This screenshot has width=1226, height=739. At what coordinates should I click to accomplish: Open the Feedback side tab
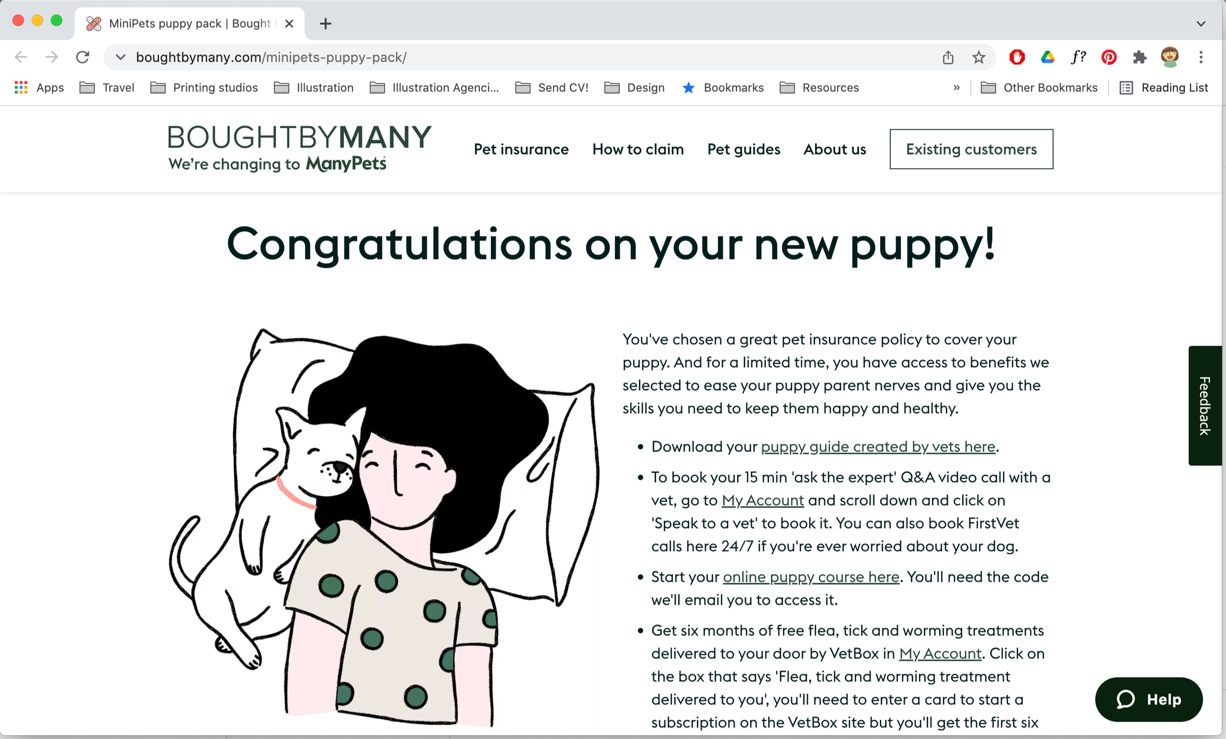coord(1204,406)
